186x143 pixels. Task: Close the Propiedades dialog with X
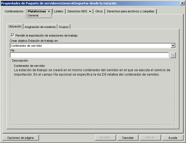(182, 3)
